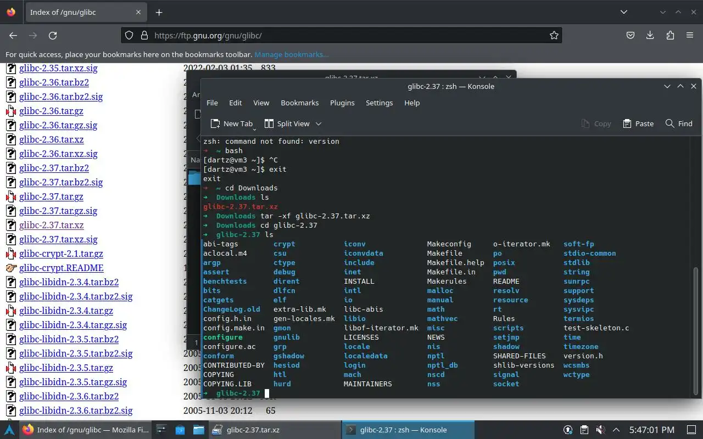Reload the page in Firefox
Viewport: 703px width, 439px height.
(x=53, y=35)
